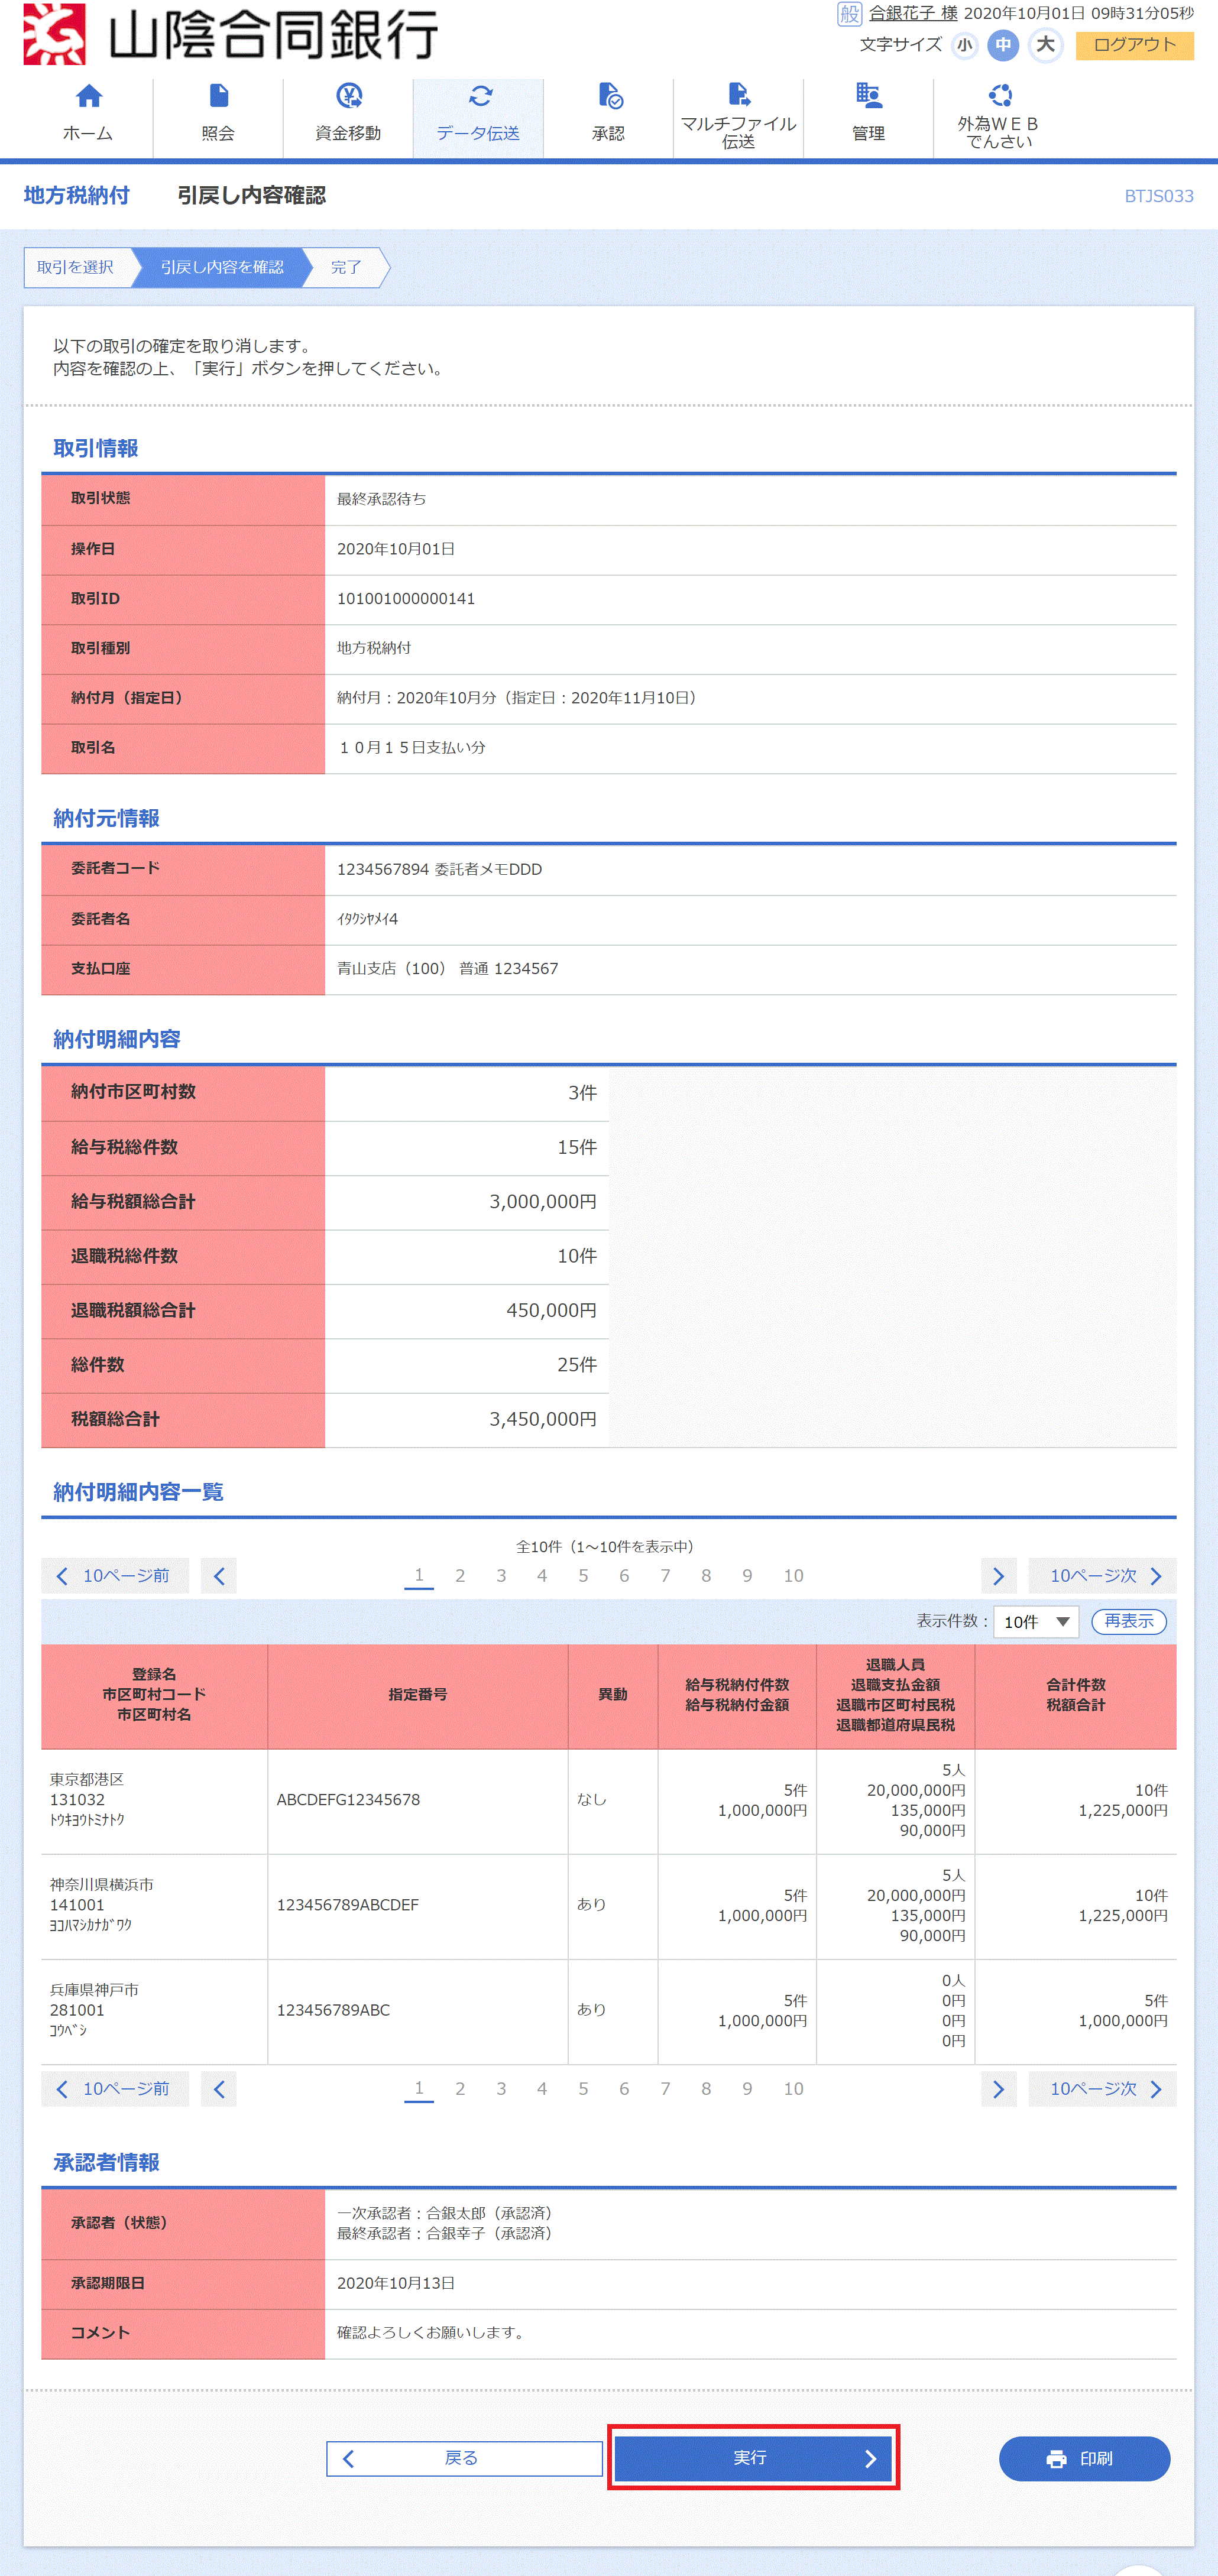
Task: Select transaction ID 101001000000141
Action: (406, 599)
